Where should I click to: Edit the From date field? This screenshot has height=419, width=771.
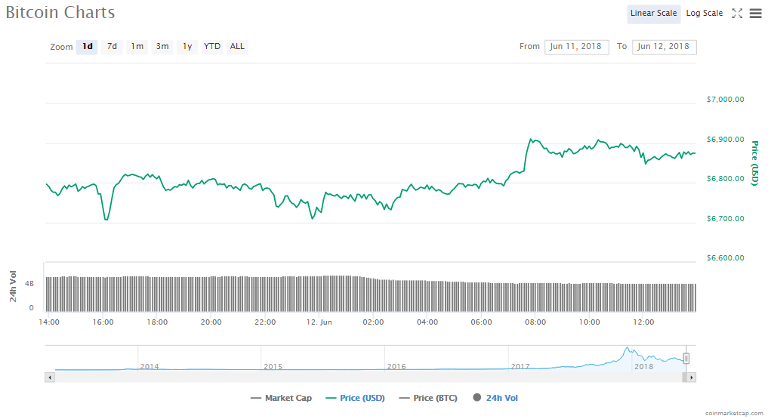(x=576, y=47)
